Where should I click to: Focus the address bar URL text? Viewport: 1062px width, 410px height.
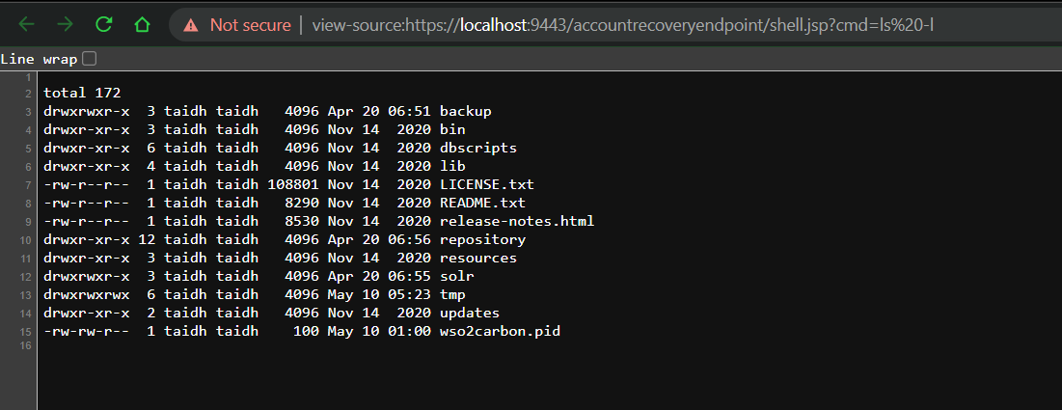click(x=623, y=26)
